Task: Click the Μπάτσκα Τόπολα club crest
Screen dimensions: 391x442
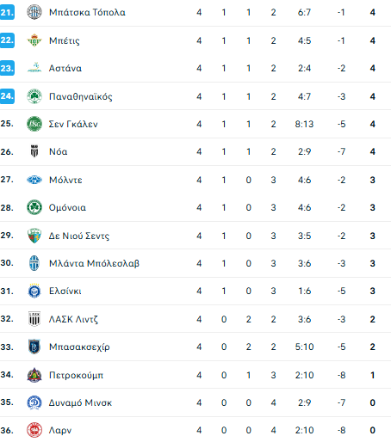Action: tap(34, 12)
